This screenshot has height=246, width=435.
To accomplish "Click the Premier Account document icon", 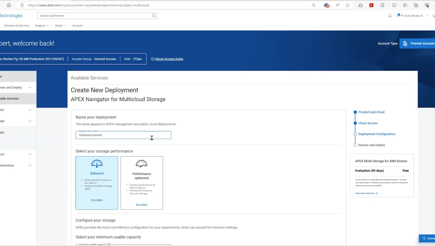I will [x=405, y=43].
